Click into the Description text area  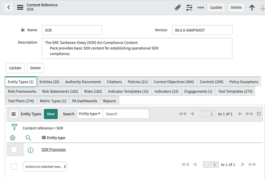tap(137, 48)
